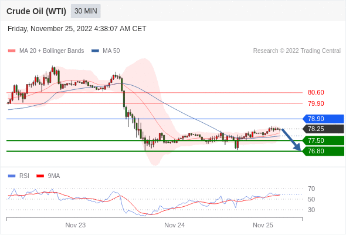Image resolution: width=346 pixels, height=235 pixels.
Task: Toggle the RSI legend label
Action: tap(24, 176)
